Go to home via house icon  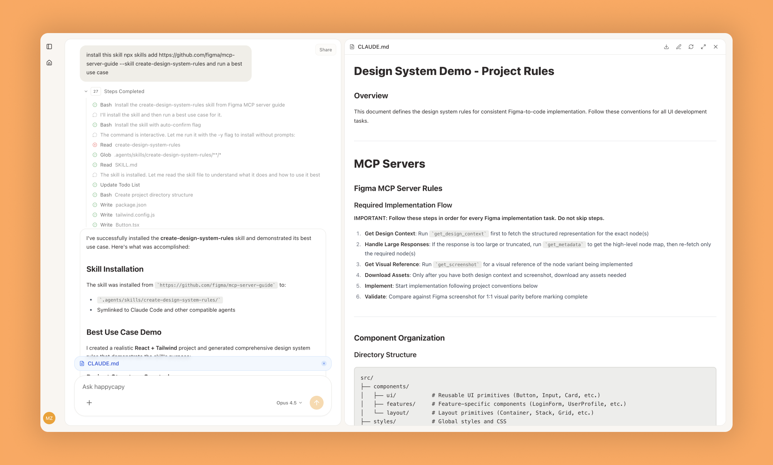pyautogui.click(x=49, y=63)
